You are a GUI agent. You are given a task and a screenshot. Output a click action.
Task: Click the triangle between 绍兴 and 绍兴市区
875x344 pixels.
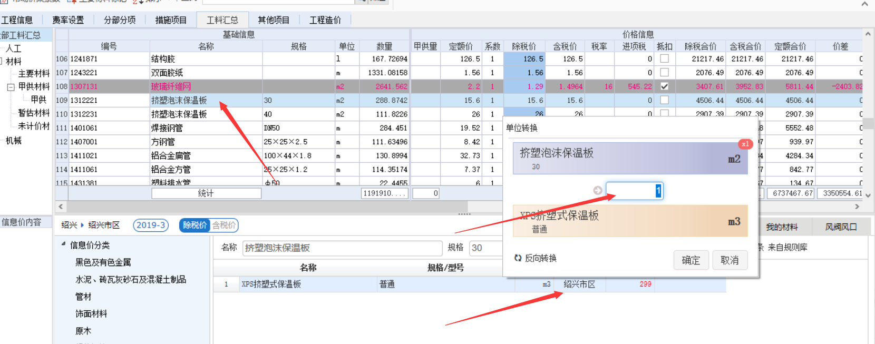[82, 225]
